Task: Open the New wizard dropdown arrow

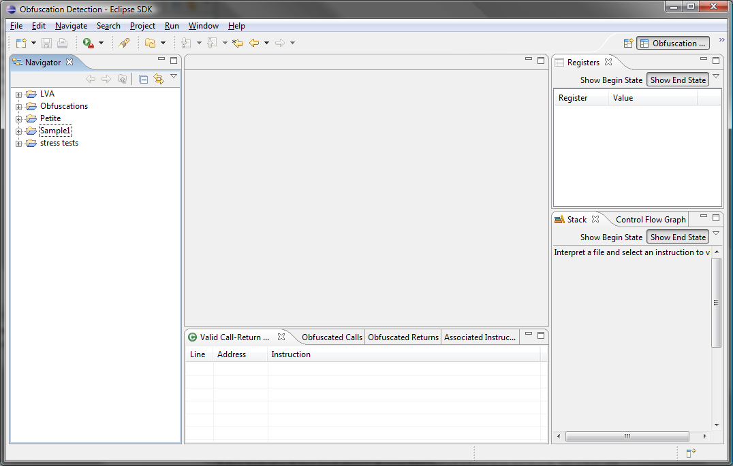Action: tap(33, 43)
